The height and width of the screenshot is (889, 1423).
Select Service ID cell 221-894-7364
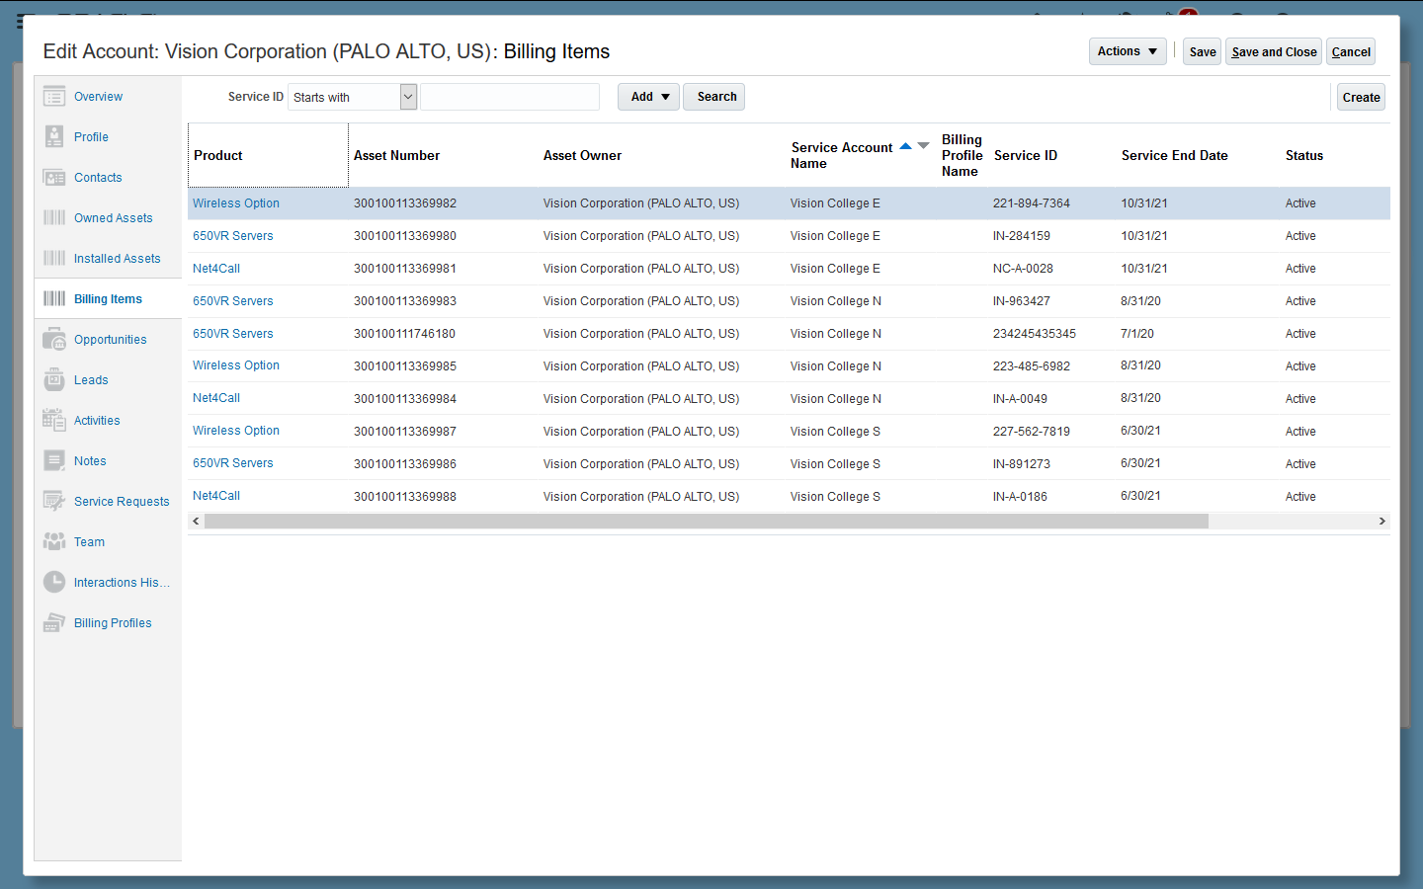1032,203
